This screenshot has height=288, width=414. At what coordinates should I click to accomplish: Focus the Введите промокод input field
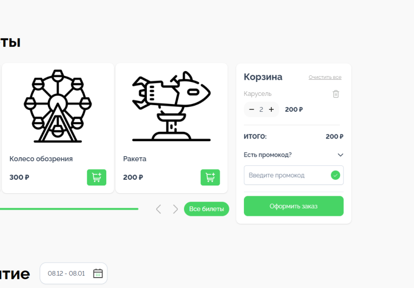tap(293, 175)
